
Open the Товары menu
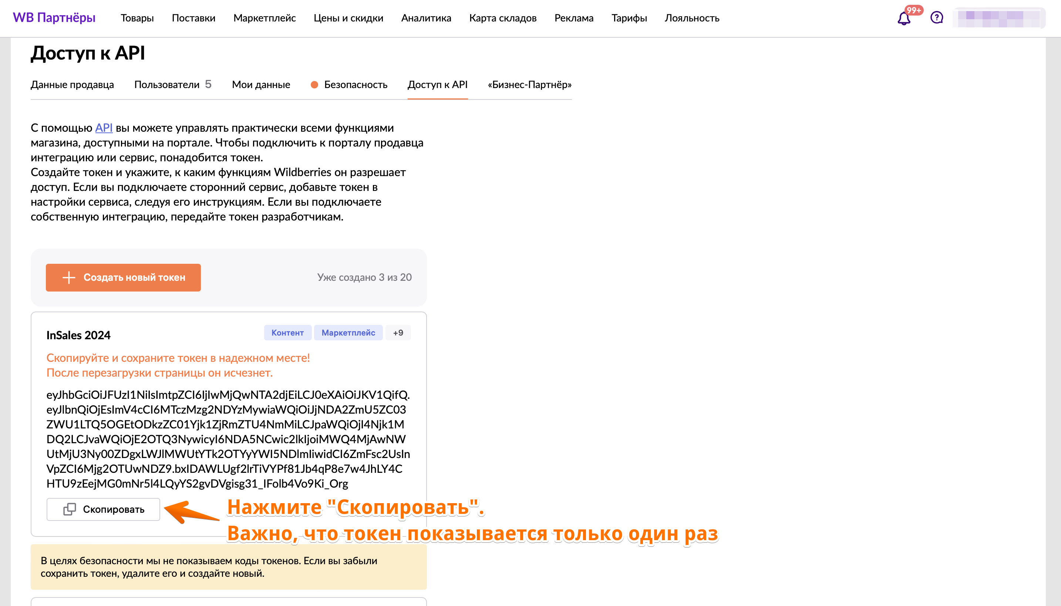(x=137, y=18)
